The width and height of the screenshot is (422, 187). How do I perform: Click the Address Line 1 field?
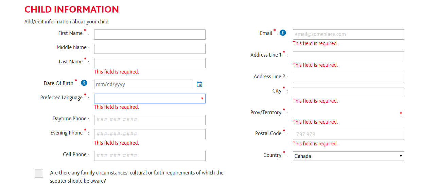tap(349, 56)
